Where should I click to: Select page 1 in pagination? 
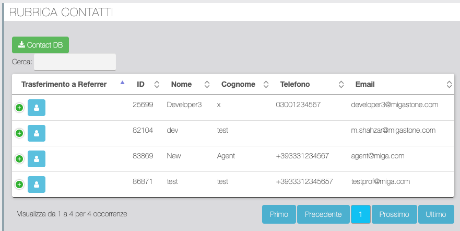click(x=360, y=214)
